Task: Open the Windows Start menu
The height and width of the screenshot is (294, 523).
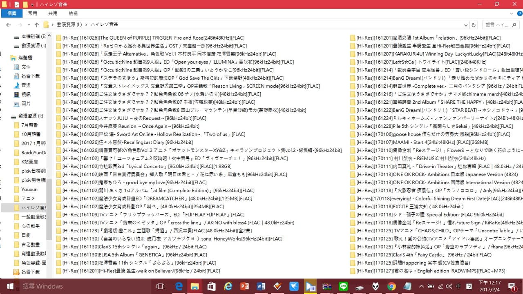Action: tap(10, 286)
